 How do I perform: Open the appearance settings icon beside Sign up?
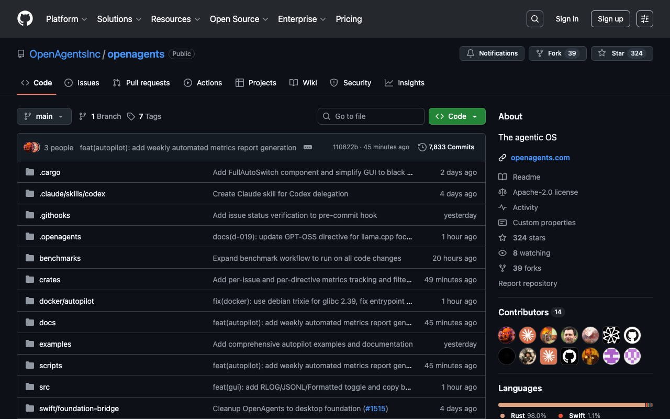click(x=644, y=19)
